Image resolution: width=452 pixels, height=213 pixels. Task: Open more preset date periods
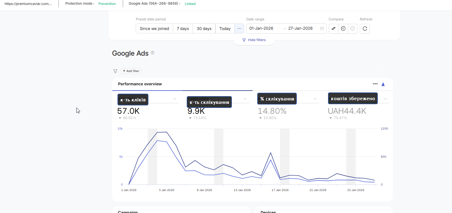pos(239,28)
